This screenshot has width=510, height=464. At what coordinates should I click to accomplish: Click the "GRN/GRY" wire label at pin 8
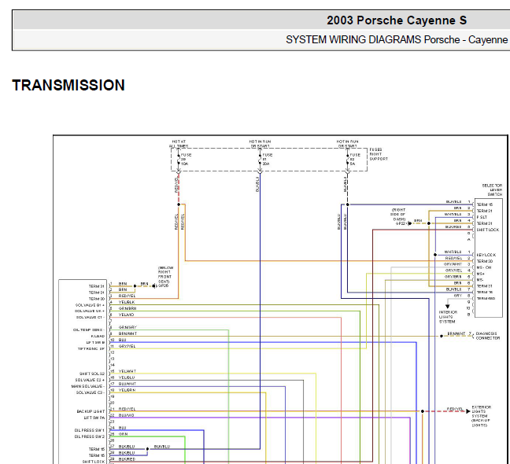click(128, 327)
